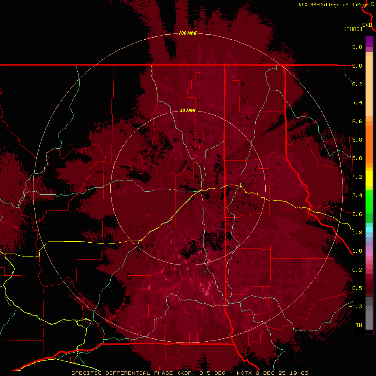Click the 5.0 scale label
The height and width of the screenshot is (376, 376).
pos(357,158)
